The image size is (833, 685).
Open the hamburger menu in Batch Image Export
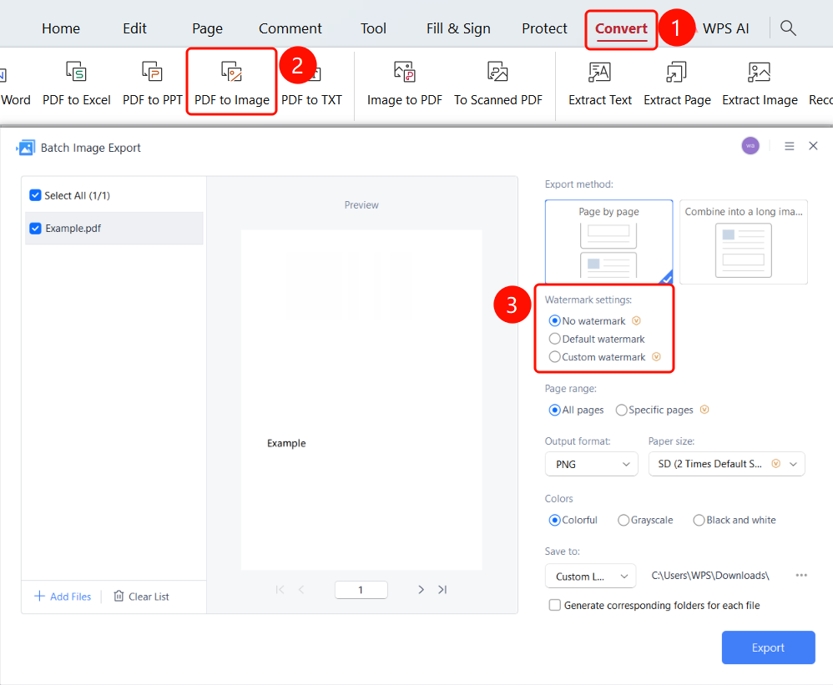pyautogui.click(x=790, y=146)
